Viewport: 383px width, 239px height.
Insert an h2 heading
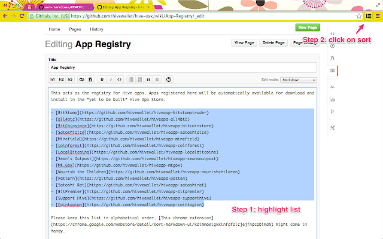(61, 79)
